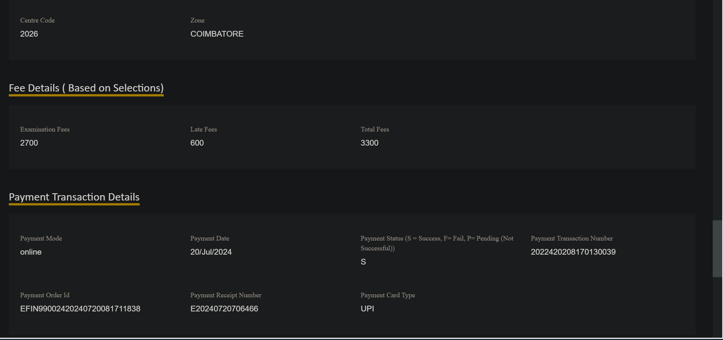Click the Fee Details section heading
The height and width of the screenshot is (340, 723).
click(x=86, y=88)
